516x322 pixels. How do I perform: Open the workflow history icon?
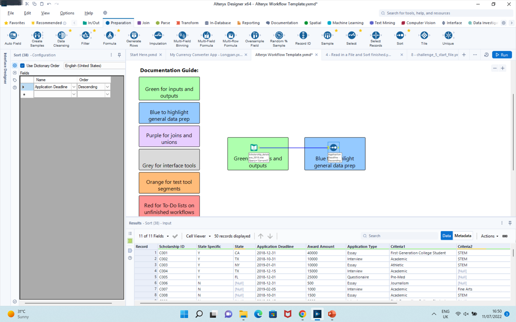pyautogui.click(x=486, y=55)
